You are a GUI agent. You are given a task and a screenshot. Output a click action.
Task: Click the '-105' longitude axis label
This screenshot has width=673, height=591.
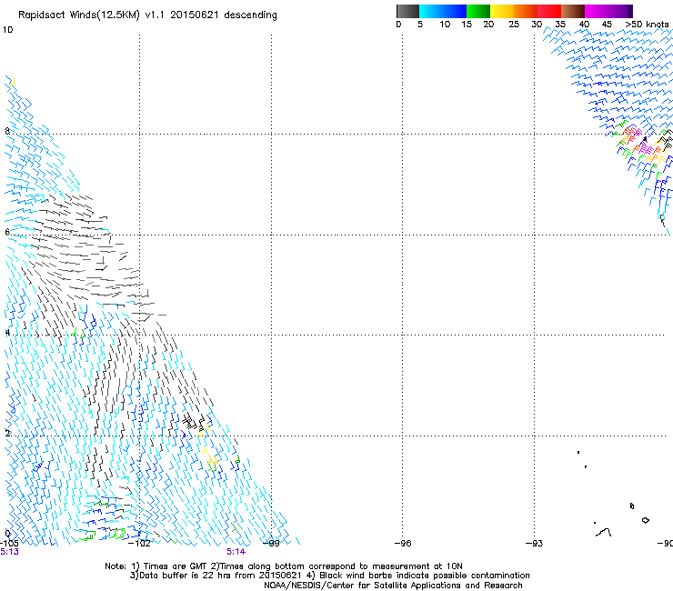[x=9, y=544]
